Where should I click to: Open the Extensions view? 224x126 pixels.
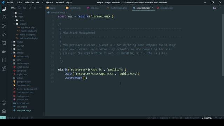[4, 69]
